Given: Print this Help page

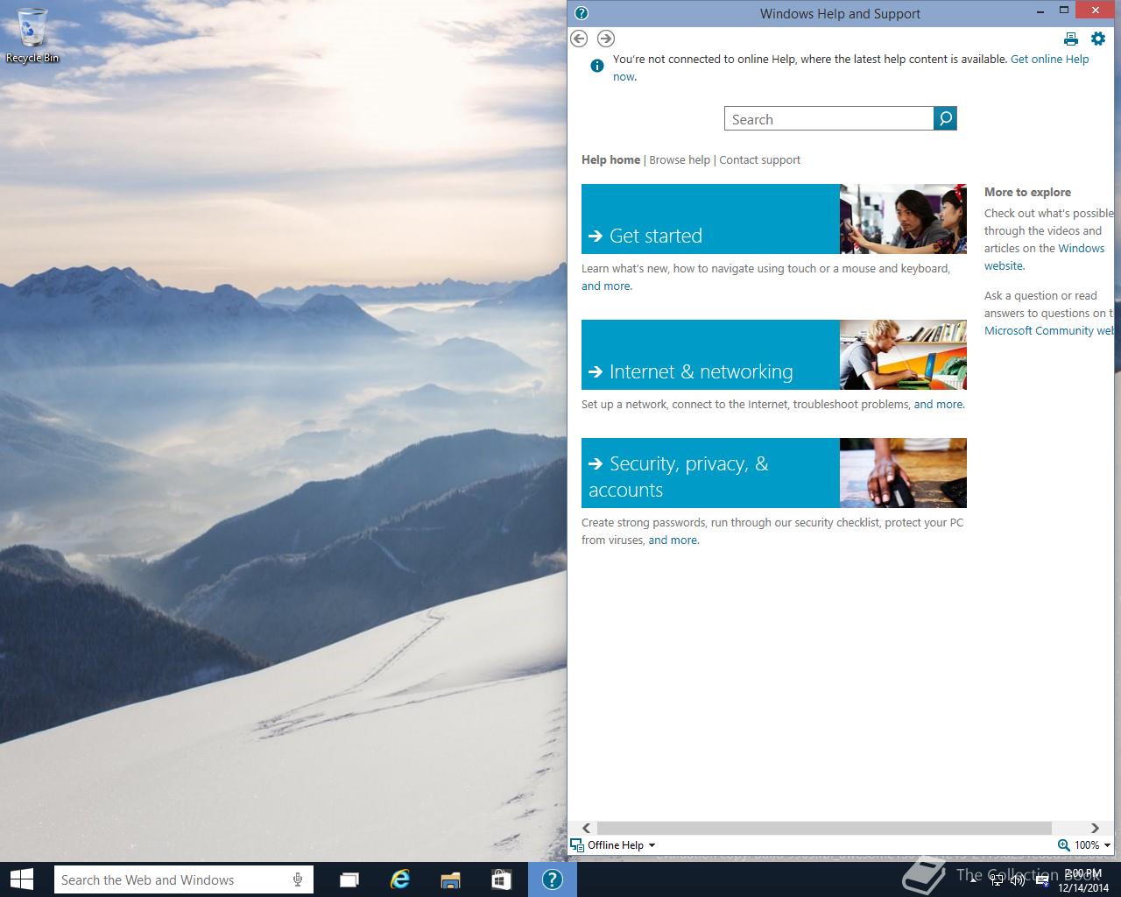Looking at the screenshot, I should (1070, 39).
